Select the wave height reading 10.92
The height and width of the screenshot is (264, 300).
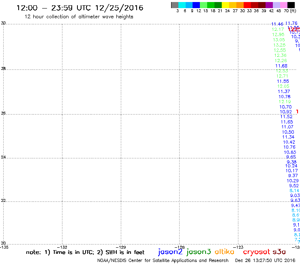[286, 112]
